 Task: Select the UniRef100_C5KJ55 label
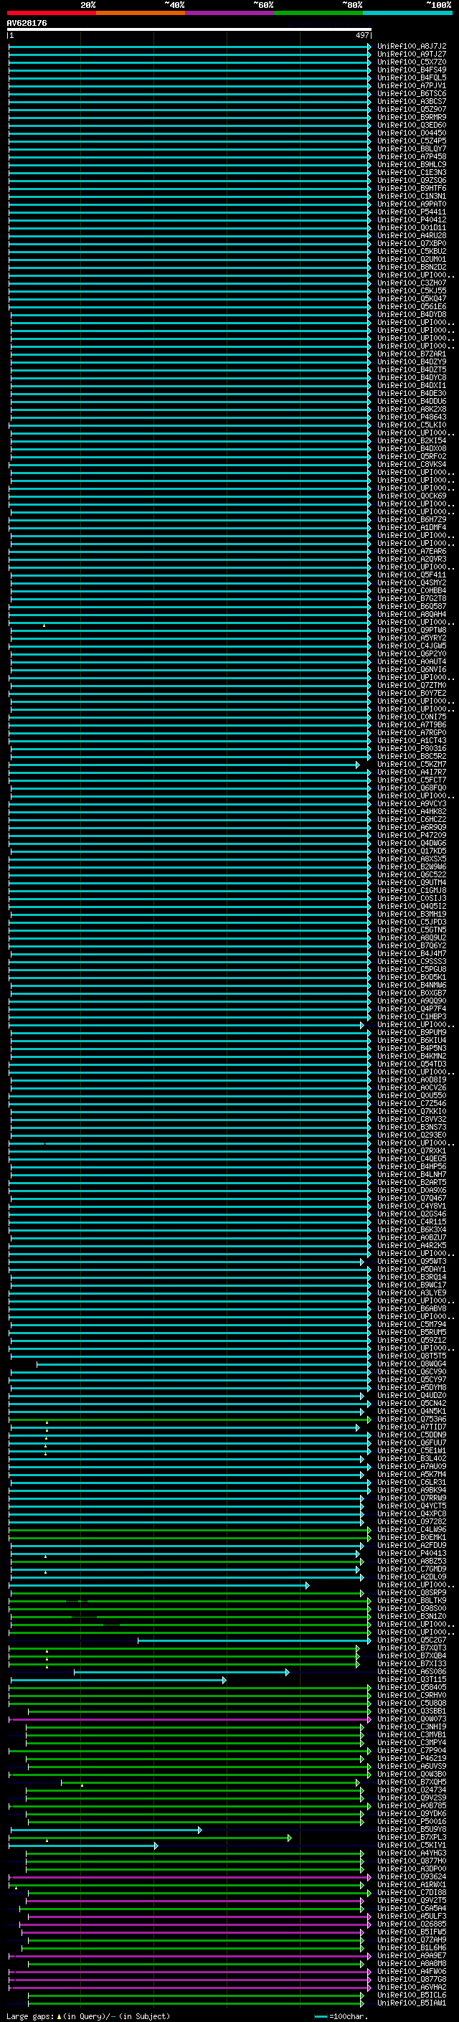(411, 290)
